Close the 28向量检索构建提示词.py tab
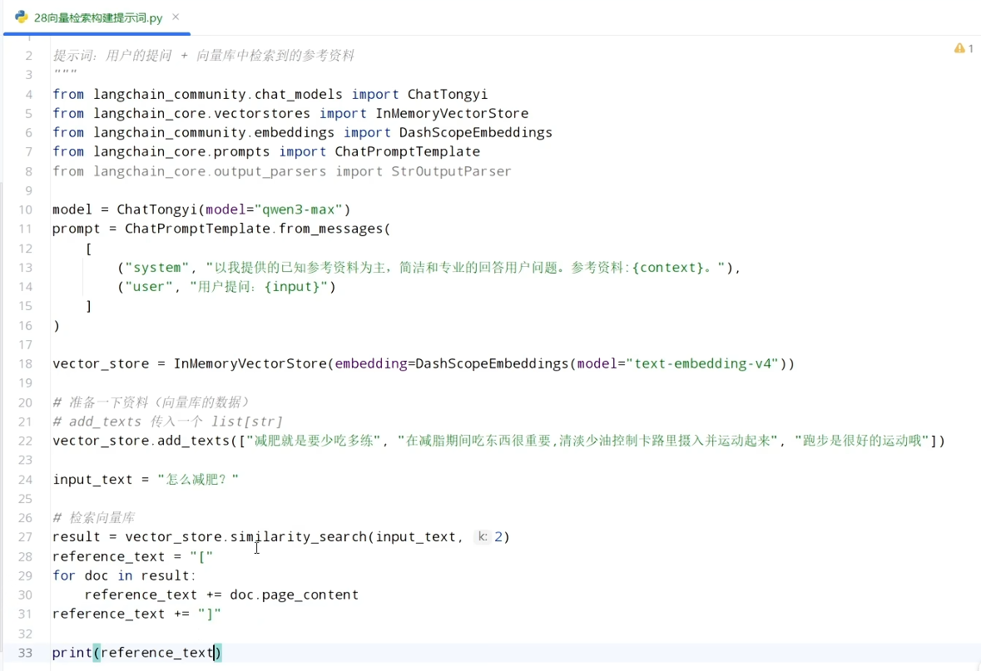 (176, 17)
